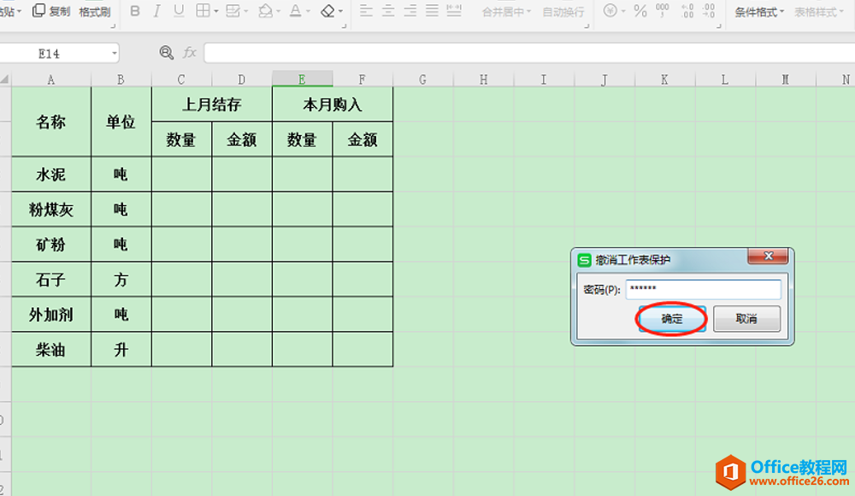
Task: Click the select-all corner of the sheet
Action: click(x=5, y=80)
